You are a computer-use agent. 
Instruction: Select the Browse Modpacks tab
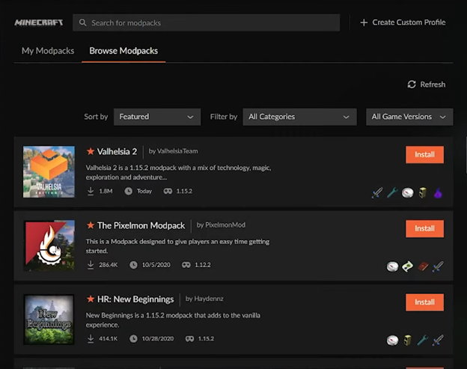click(x=123, y=51)
